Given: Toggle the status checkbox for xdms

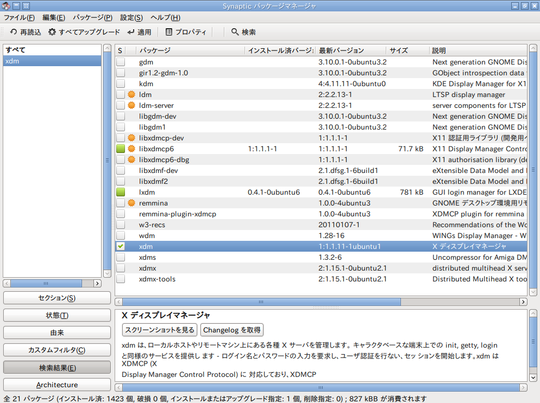Looking at the screenshot, I should tap(121, 257).
